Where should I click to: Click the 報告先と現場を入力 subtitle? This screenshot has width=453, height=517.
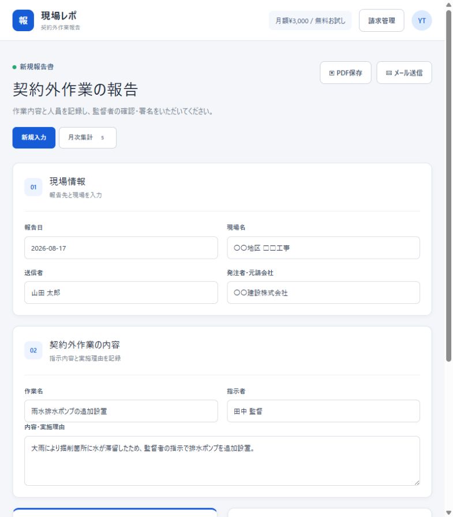[x=76, y=195]
